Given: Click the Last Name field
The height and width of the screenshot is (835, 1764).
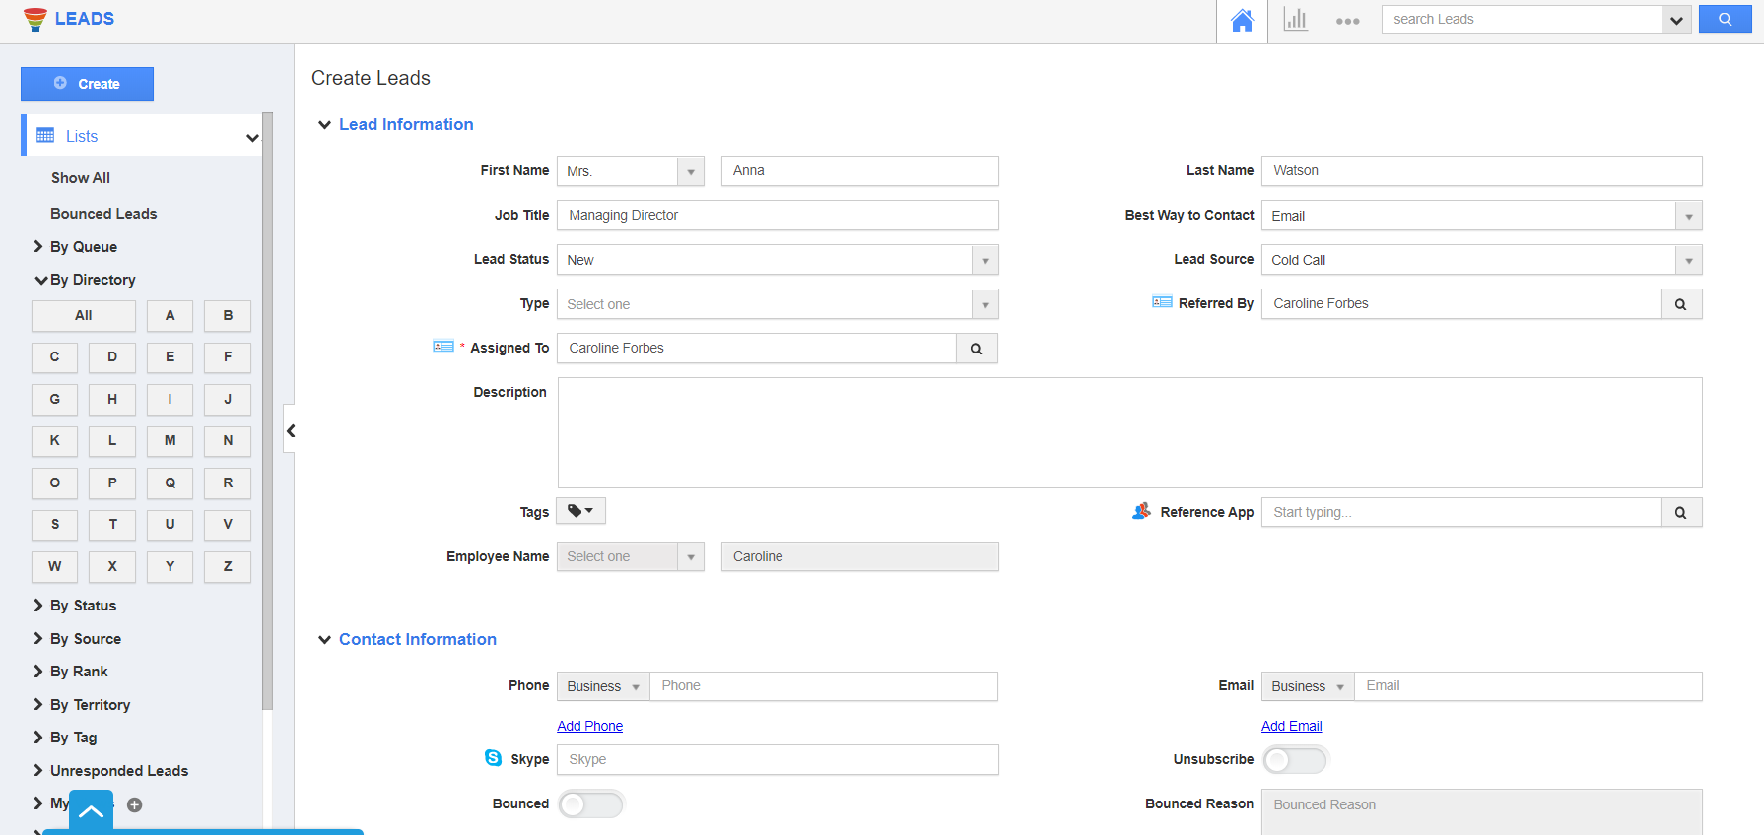Looking at the screenshot, I should [1481, 171].
